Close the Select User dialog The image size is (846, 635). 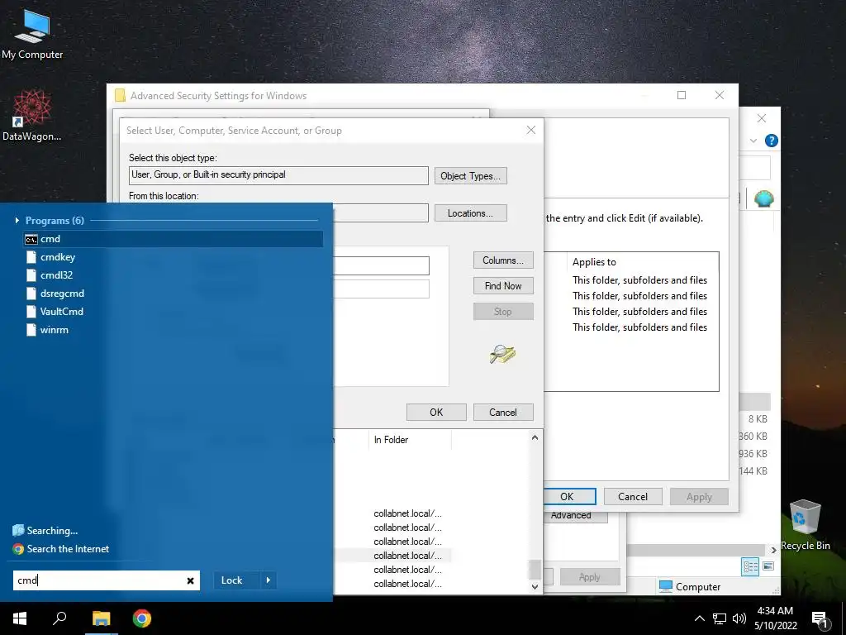click(x=531, y=130)
